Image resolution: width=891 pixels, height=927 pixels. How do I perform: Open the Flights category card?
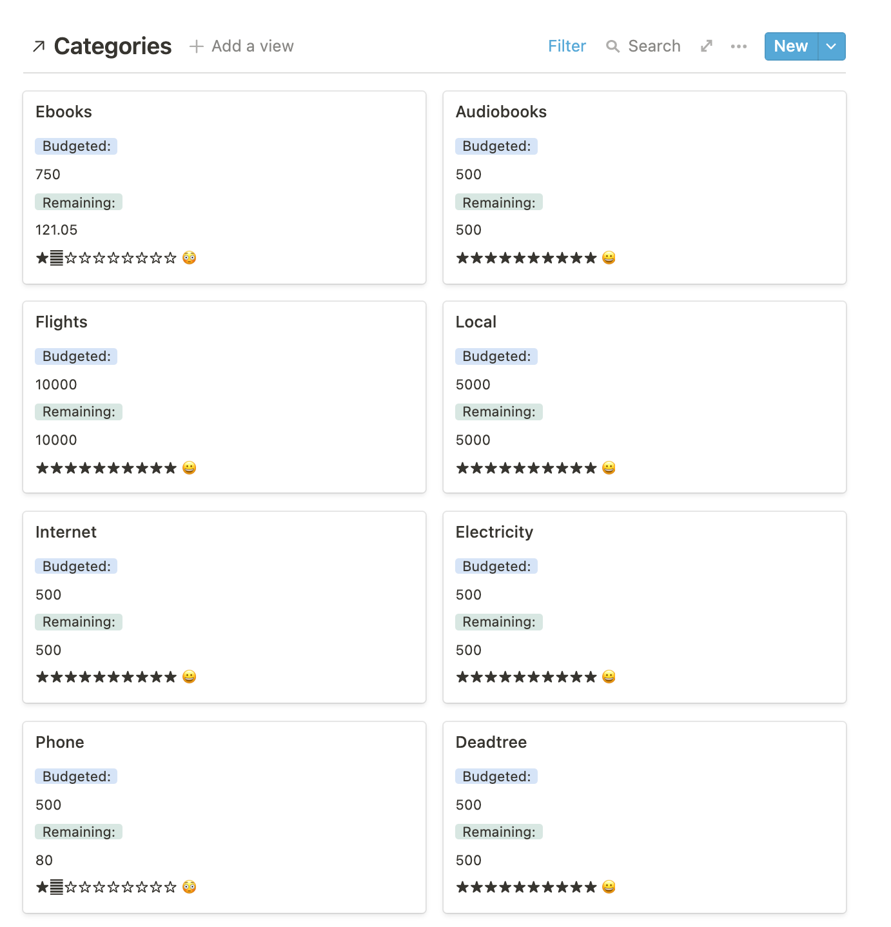[x=224, y=397]
